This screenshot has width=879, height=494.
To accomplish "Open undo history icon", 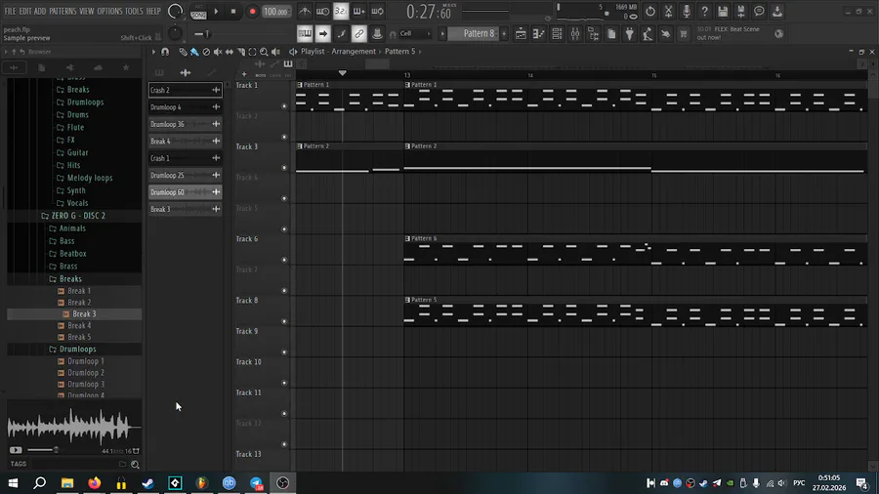I will click(650, 11).
